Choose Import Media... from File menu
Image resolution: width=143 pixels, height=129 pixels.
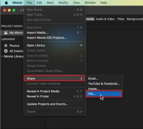55,33
